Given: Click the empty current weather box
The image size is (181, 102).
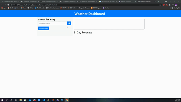Looking at the screenshot, I should [x=109, y=24].
